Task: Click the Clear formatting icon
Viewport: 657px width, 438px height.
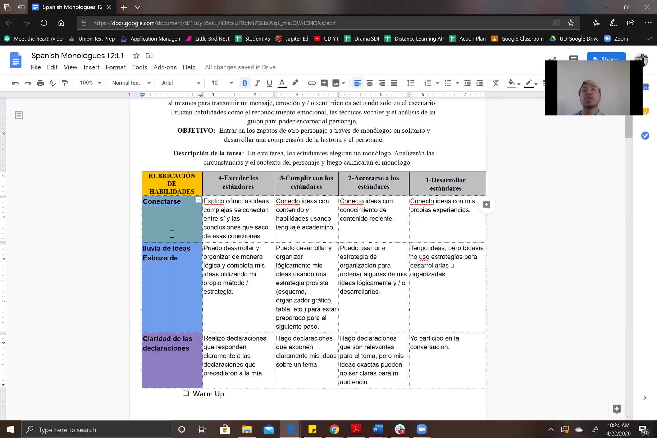Action: 495,83
